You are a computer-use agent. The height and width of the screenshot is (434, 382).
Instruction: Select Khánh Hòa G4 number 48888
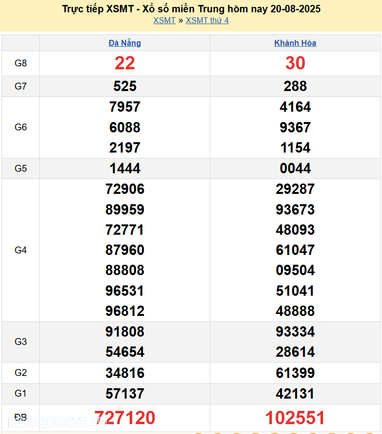tap(295, 311)
